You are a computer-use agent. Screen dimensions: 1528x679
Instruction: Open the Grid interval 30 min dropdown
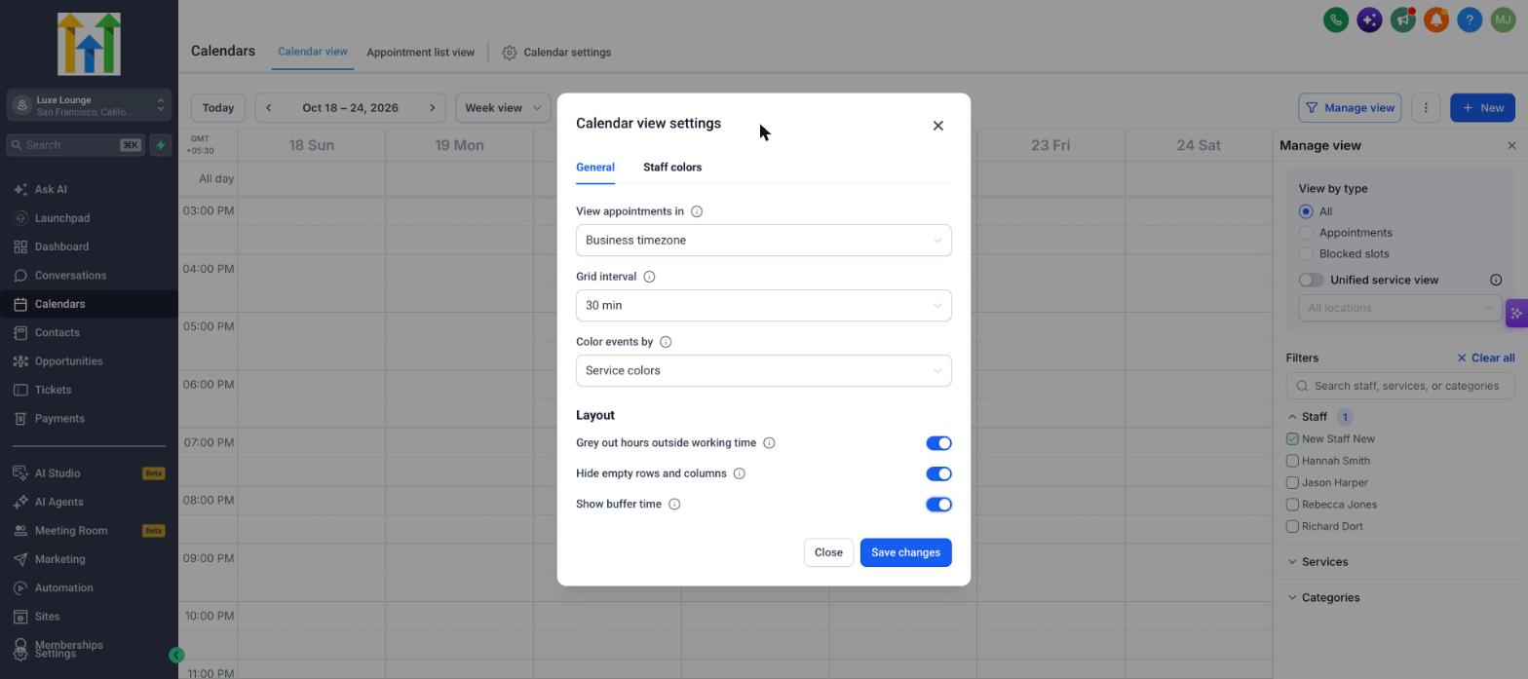point(763,306)
